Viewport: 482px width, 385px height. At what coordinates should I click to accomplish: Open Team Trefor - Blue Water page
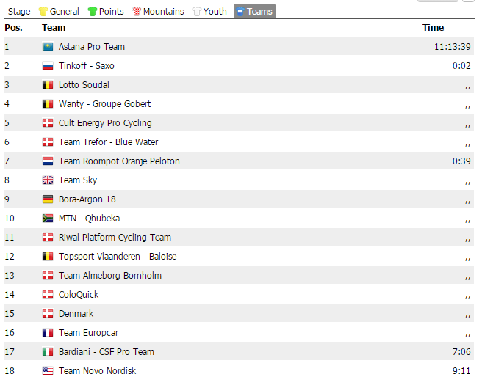[108, 142]
